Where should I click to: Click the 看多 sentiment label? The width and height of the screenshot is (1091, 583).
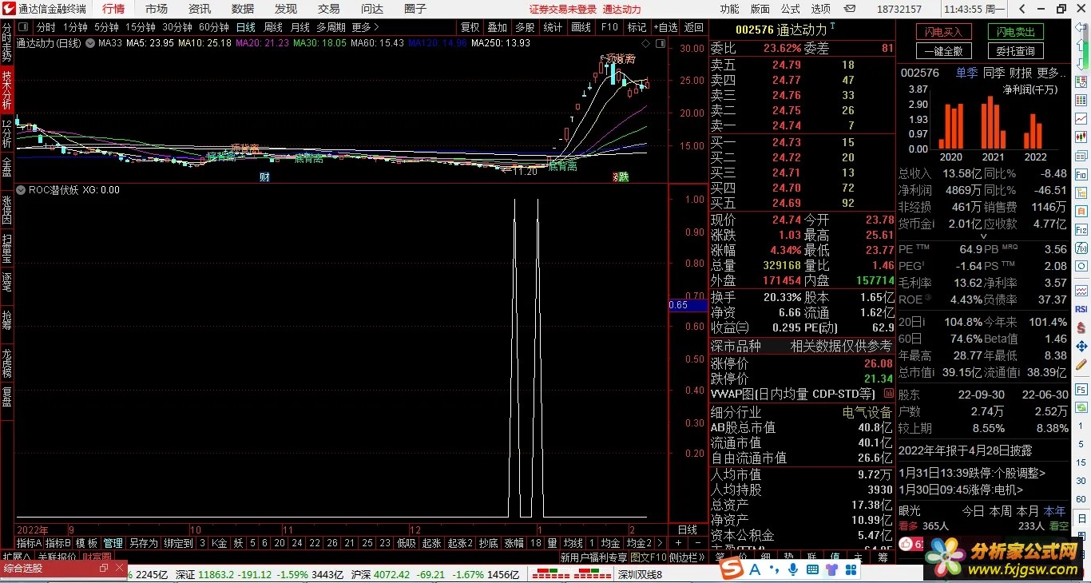(x=908, y=526)
